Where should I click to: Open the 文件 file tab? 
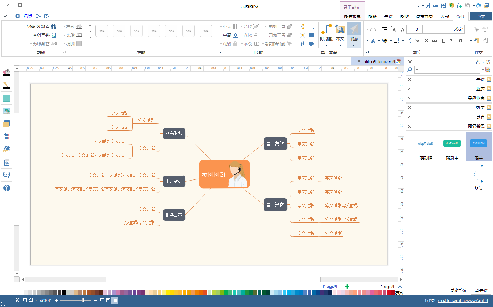[x=481, y=16]
